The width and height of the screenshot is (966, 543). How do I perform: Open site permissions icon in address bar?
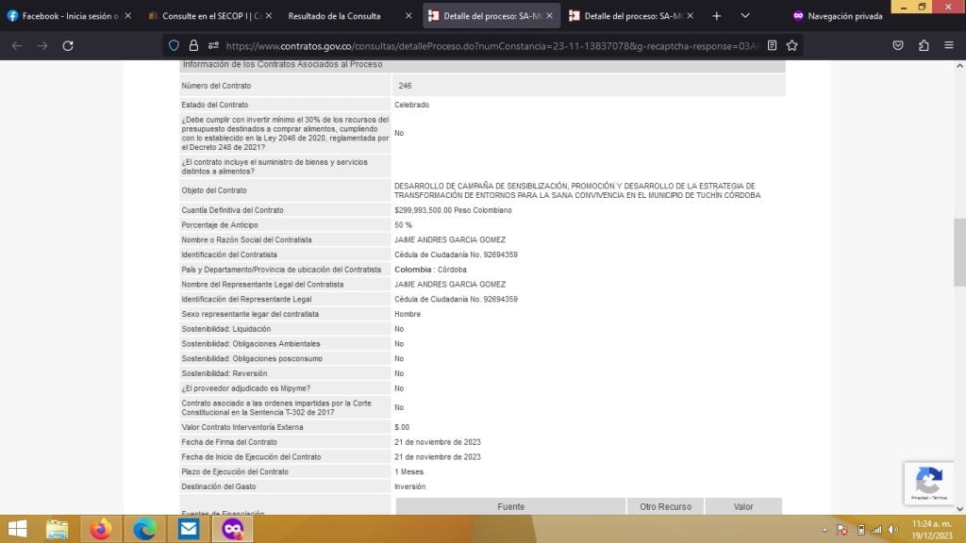[213, 45]
